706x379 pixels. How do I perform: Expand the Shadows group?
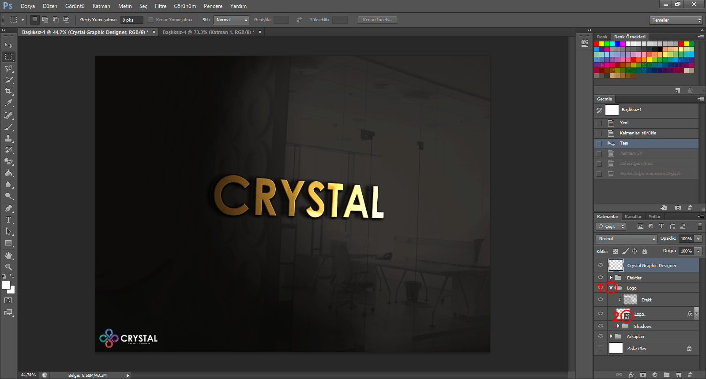pyautogui.click(x=618, y=326)
